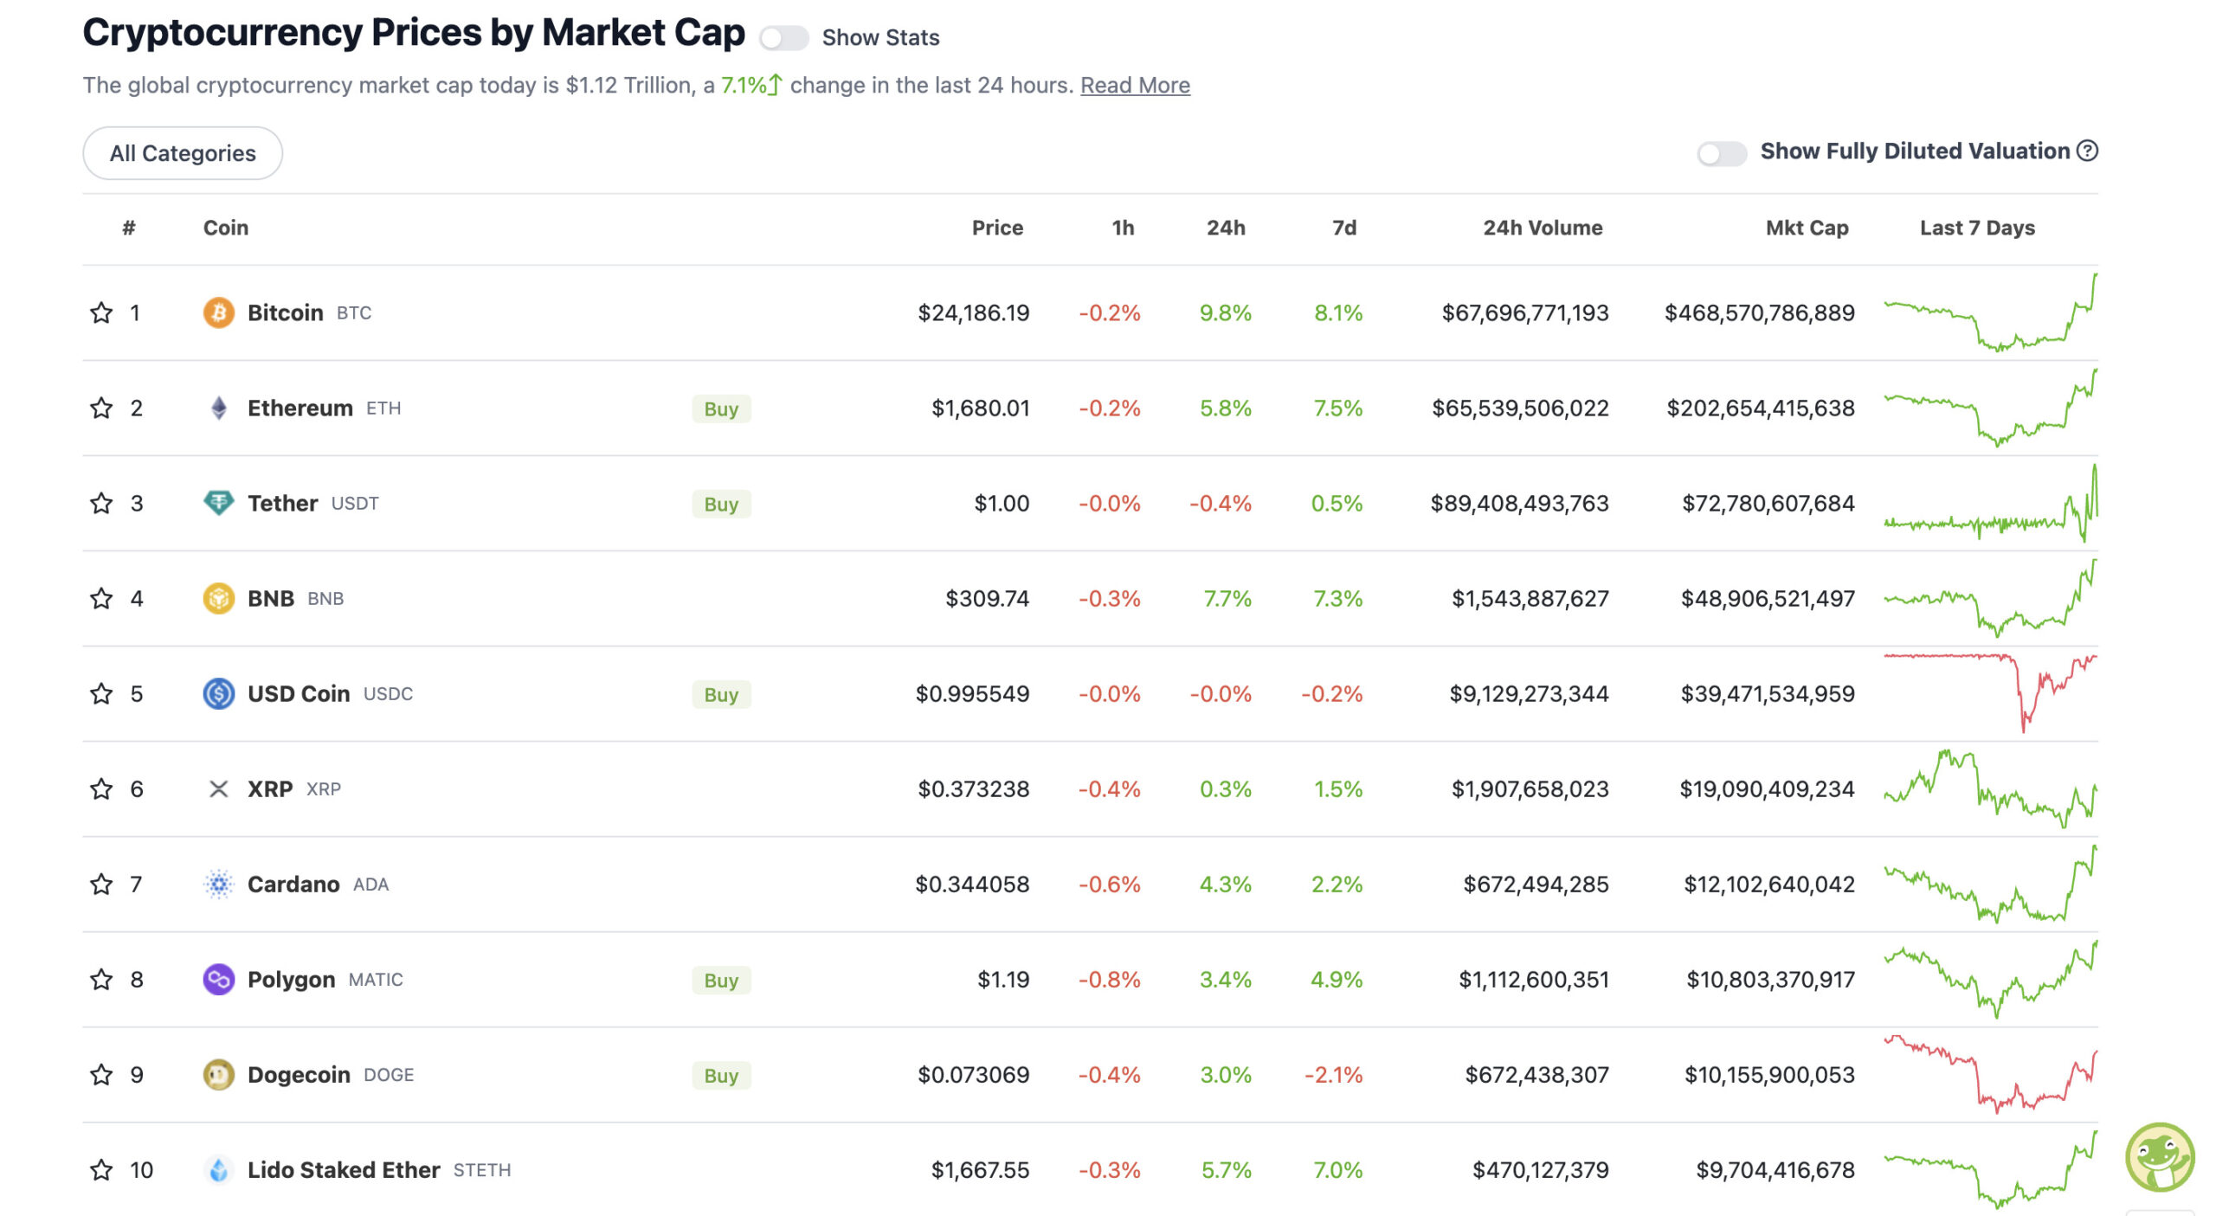Sort the table by Mkt Cap column
2216x1216 pixels.
coord(1807,228)
